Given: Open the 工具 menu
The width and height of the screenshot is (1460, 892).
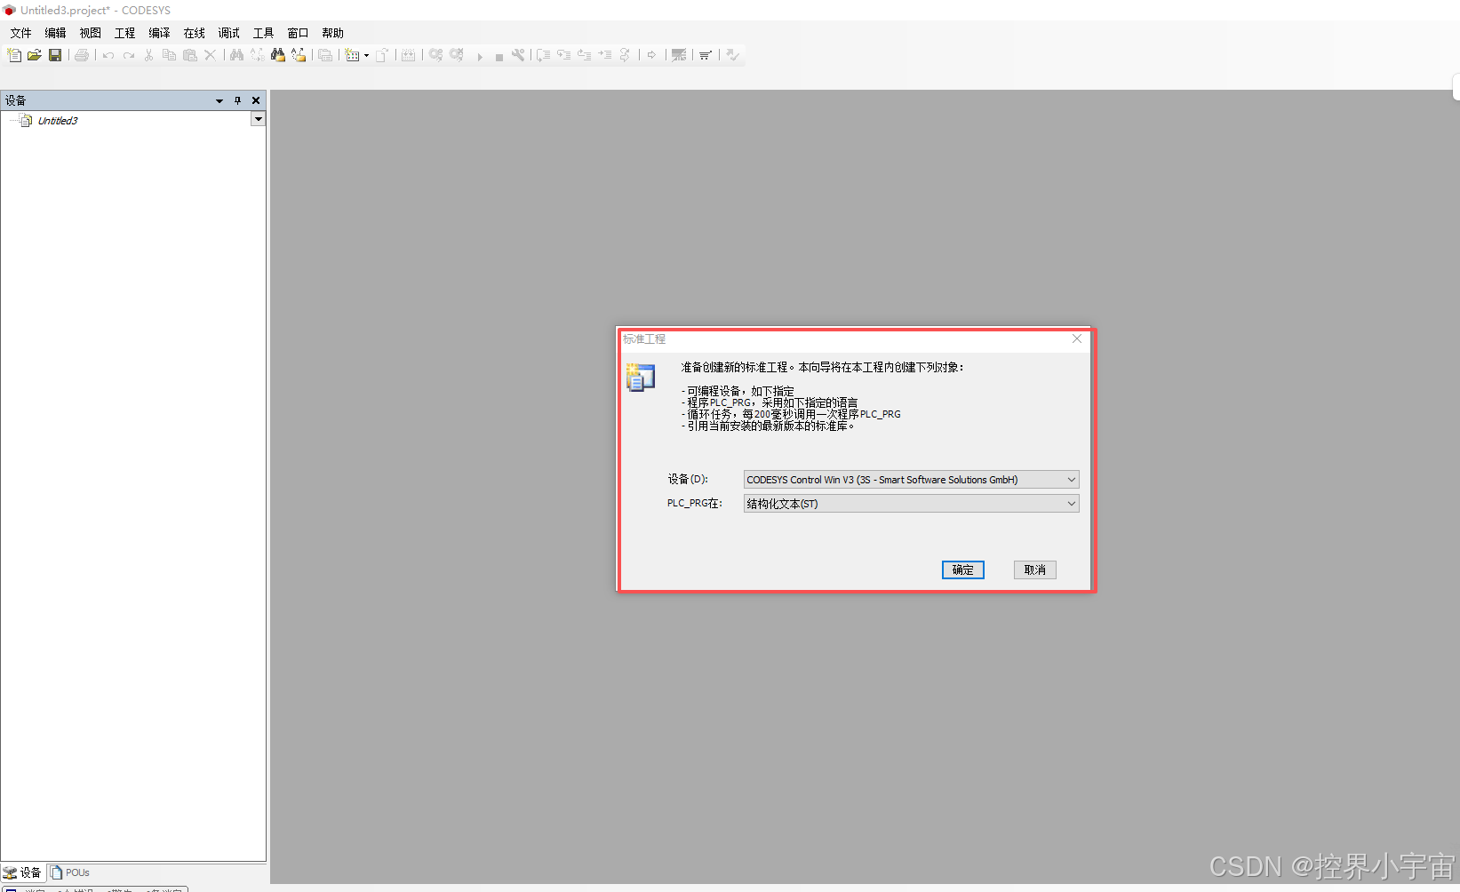Looking at the screenshot, I should (263, 33).
